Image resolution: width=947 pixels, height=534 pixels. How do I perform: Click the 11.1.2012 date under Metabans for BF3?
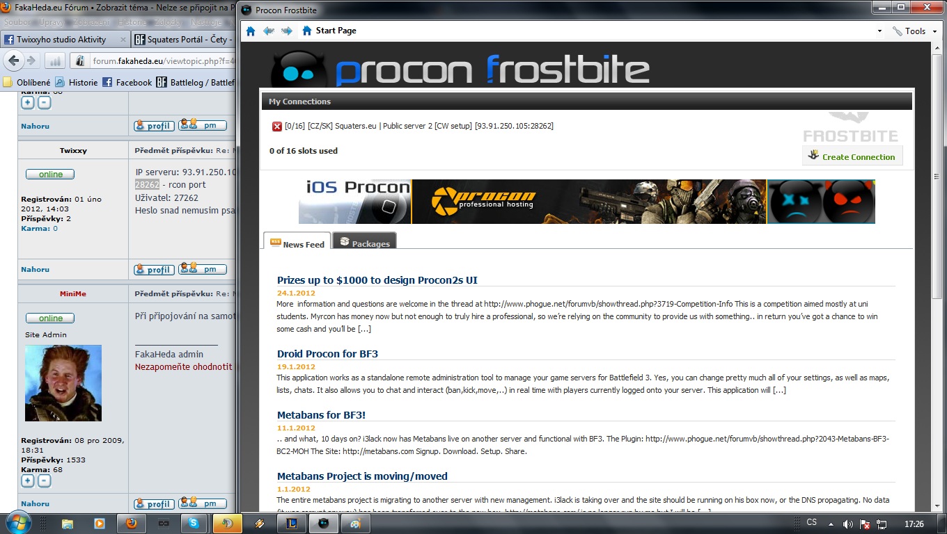296,428
